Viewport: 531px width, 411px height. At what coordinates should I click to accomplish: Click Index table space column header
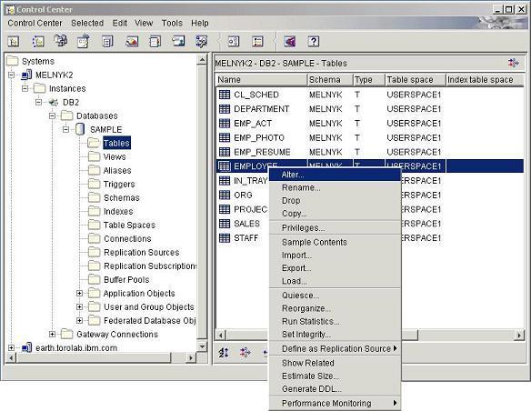pyautogui.click(x=485, y=79)
